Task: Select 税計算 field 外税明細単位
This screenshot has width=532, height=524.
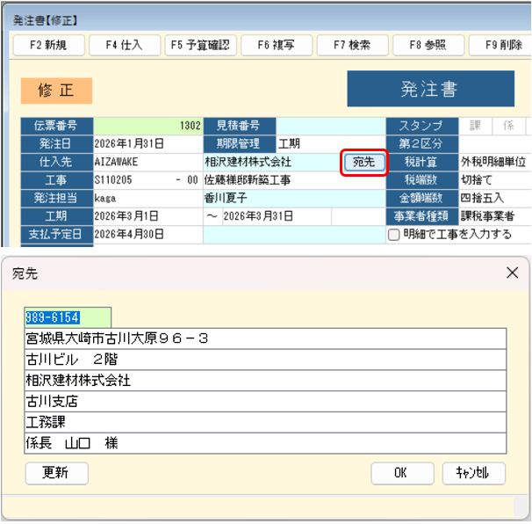Action: point(494,162)
